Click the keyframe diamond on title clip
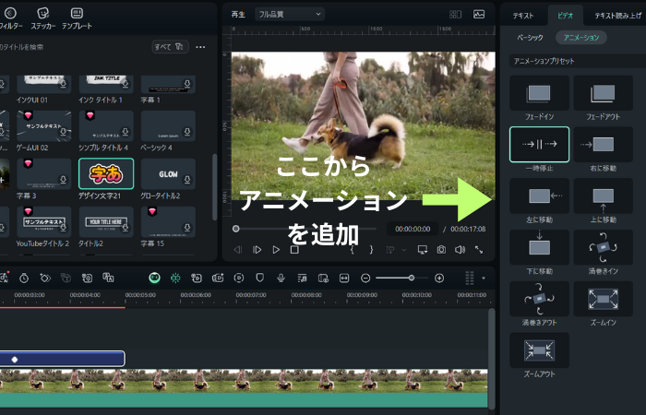Image resolution: width=646 pixels, height=415 pixels. 15,360
